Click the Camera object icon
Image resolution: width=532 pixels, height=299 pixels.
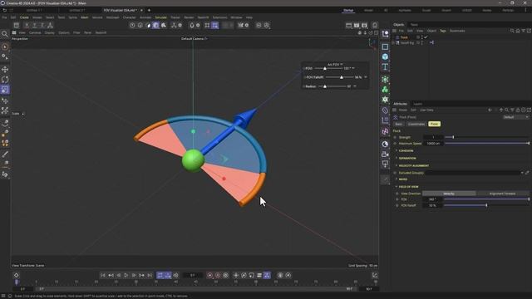point(385,154)
